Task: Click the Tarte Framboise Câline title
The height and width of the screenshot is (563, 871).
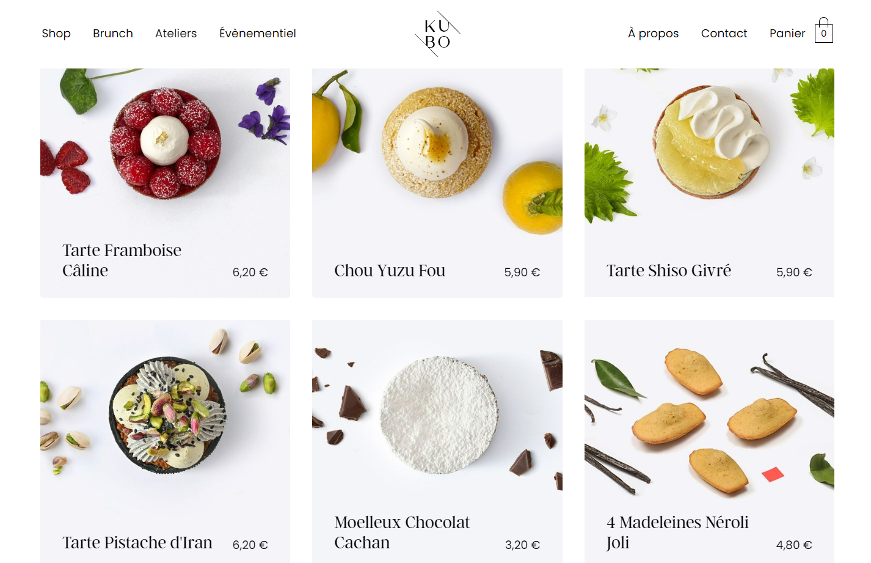Action: tap(122, 260)
